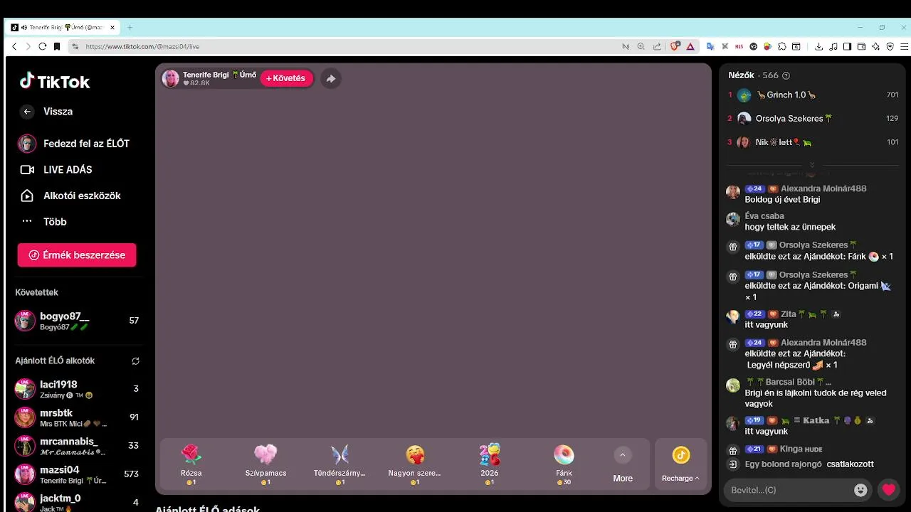
Task: Open mazsi04 in recommended list
Action: coord(77,474)
